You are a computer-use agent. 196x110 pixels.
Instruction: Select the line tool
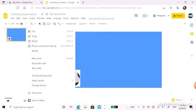pos(59,24)
